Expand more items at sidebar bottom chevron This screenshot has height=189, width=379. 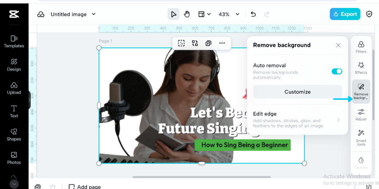[14, 184]
